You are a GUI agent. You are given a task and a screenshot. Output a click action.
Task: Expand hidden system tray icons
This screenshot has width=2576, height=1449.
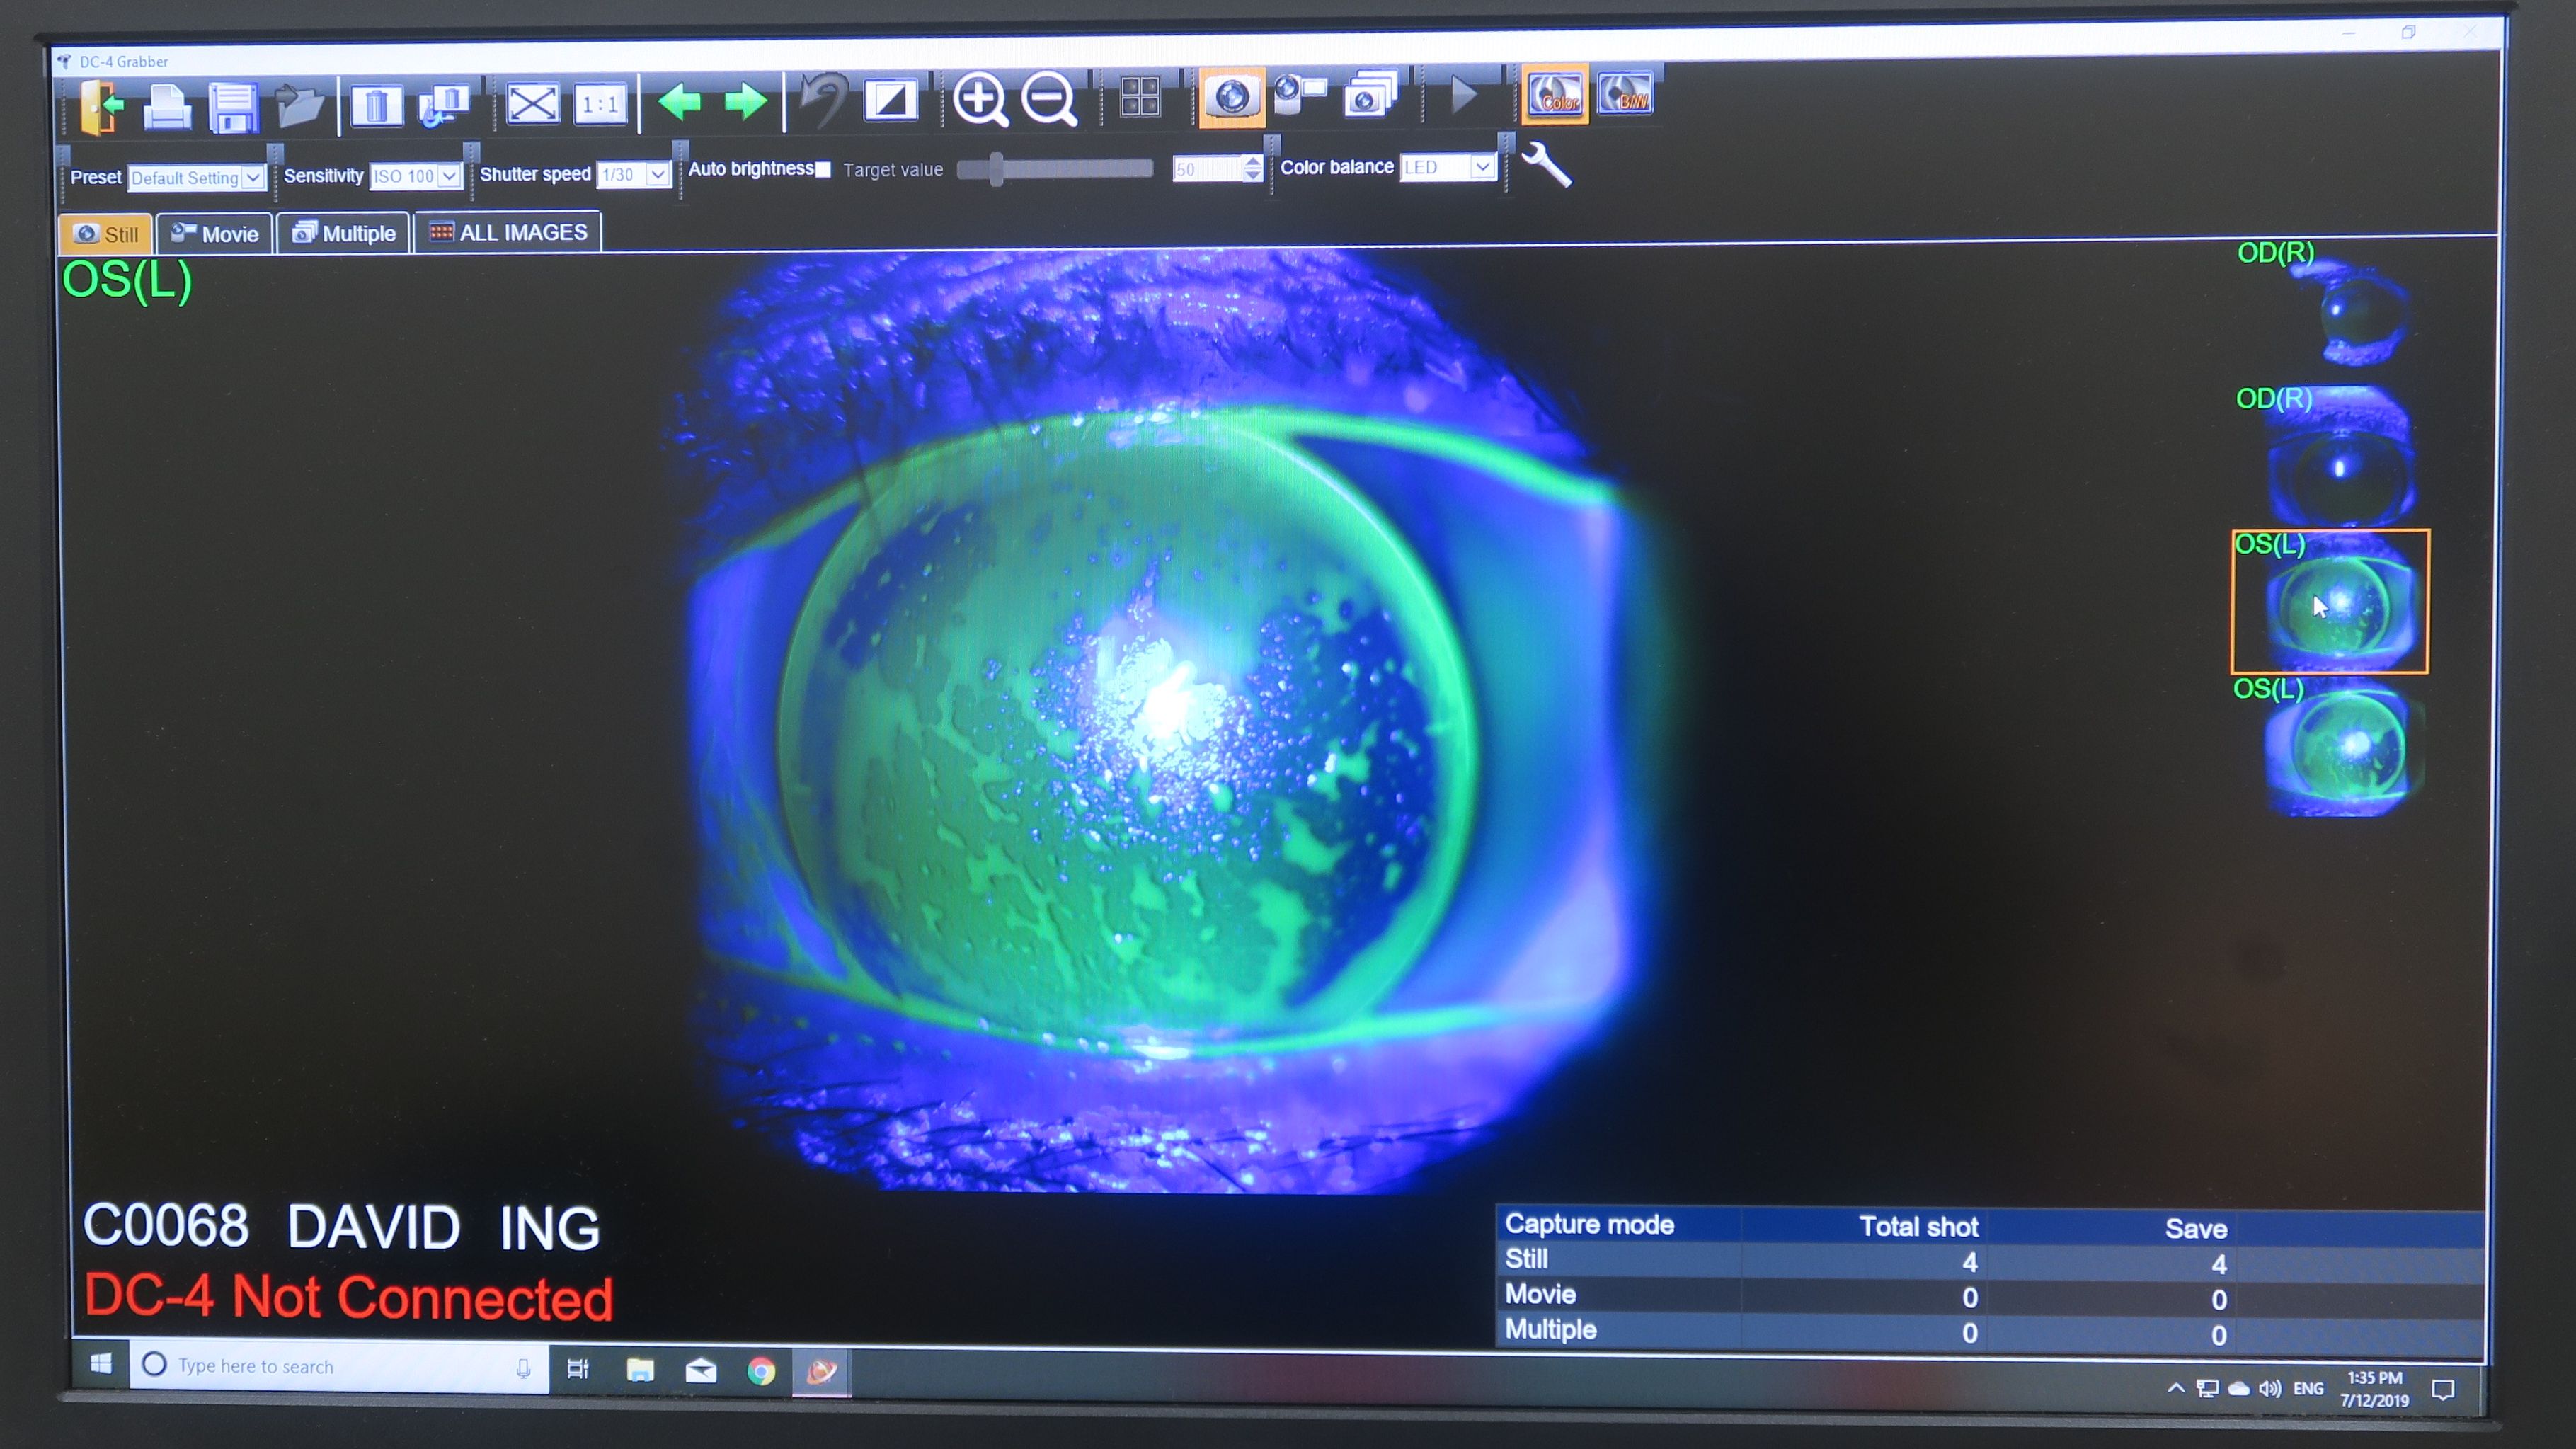pos(2175,1388)
